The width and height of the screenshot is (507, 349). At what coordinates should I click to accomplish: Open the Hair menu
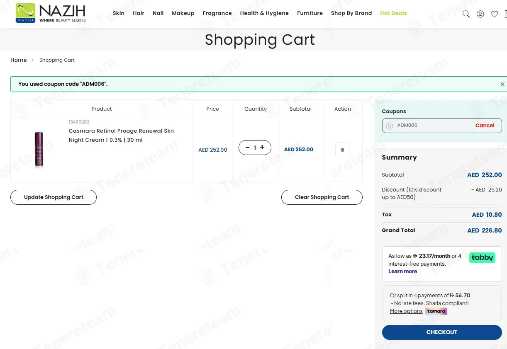139,13
